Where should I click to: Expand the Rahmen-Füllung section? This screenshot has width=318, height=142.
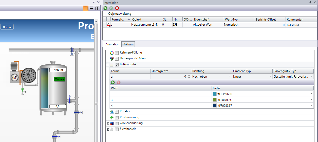pos(108,53)
